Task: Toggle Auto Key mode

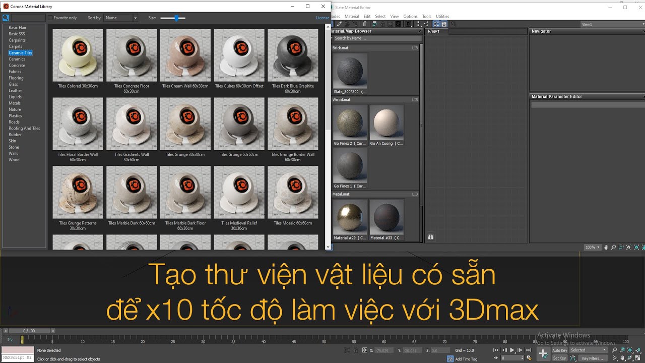Action: click(x=560, y=350)
